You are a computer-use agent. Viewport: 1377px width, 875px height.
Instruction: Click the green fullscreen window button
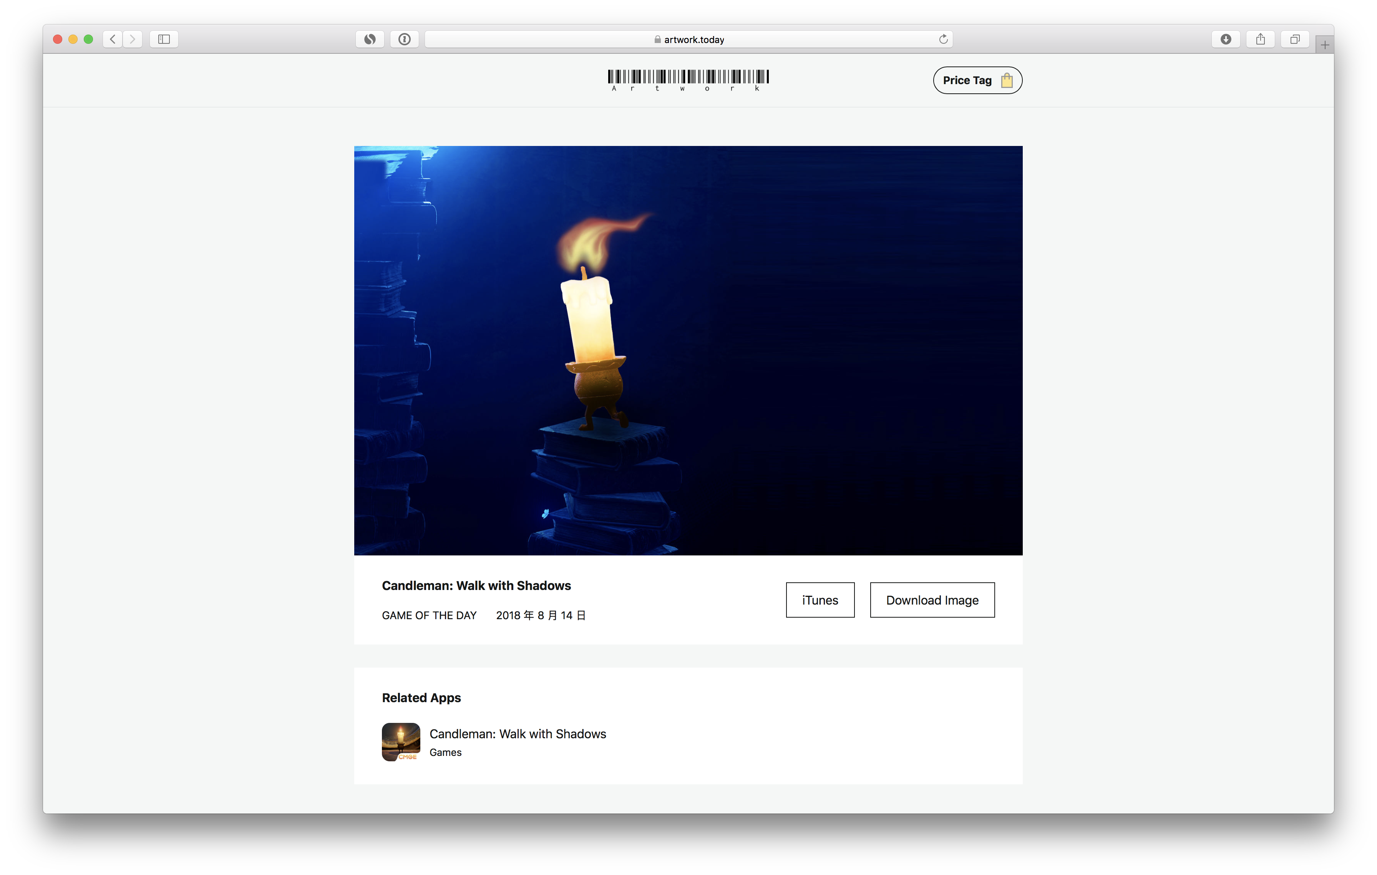pos(88,39)
